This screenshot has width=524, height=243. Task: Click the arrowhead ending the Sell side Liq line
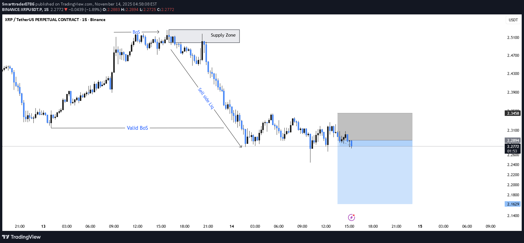241,146
